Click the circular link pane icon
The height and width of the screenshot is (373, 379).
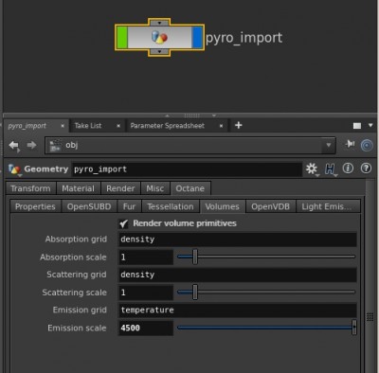point(367,146)
